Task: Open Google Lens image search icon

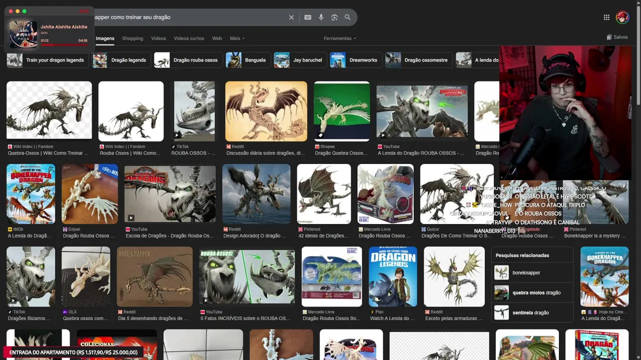Action: tap(335, 17)
